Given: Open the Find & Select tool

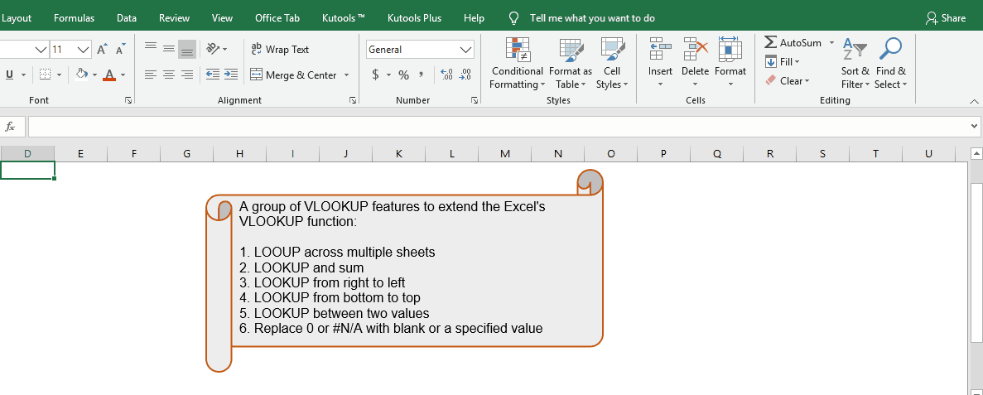Looking at the screenshot, I should click(890, 63).
